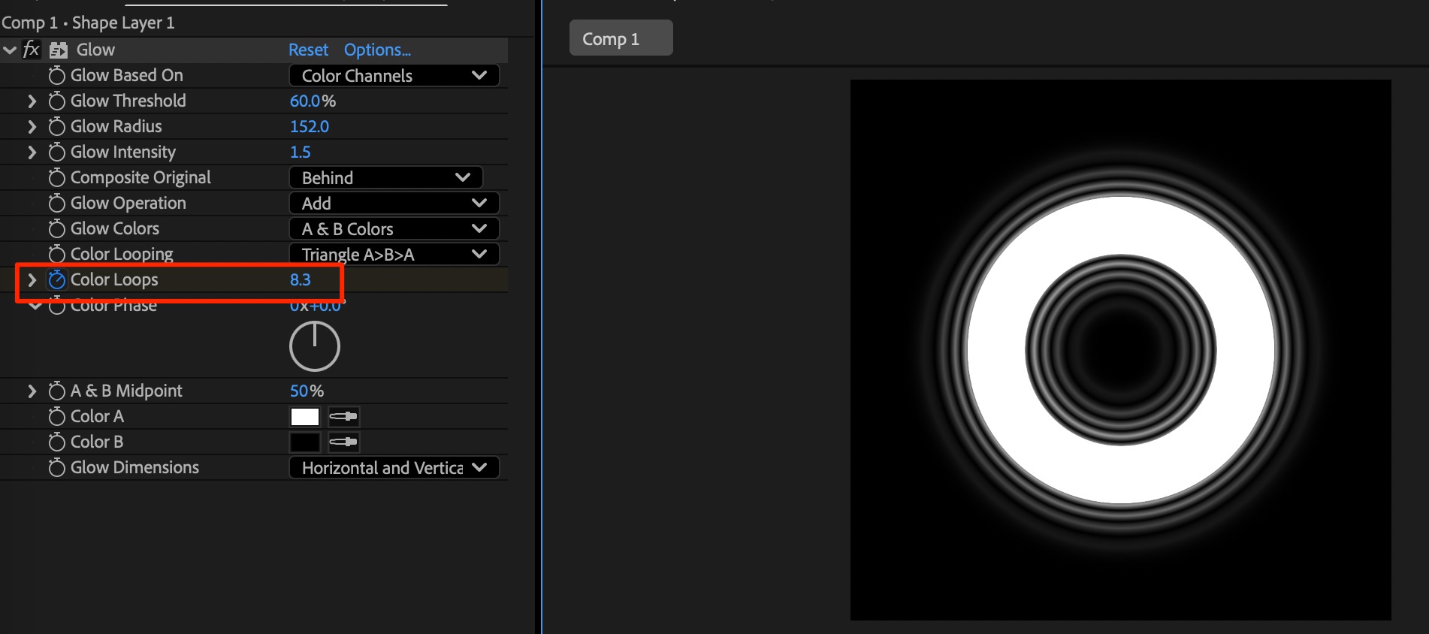Click the Reset link for Glow
The image size is (1429, 634).
point(308,50)
